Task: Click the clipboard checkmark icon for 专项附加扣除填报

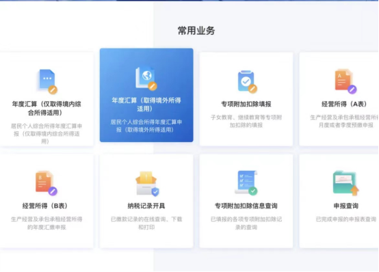Action: click(x=247, y=81)
